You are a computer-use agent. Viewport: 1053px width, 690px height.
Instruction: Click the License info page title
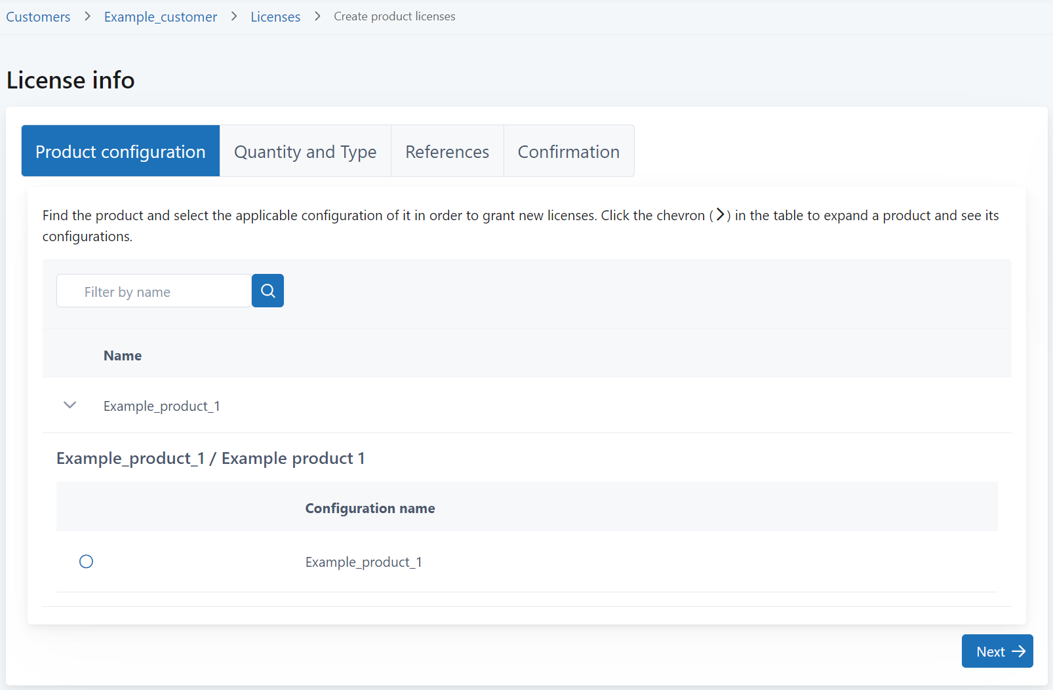(x=71, y=80)
